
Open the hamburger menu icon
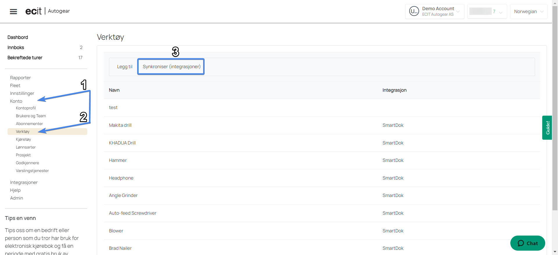pyautogui.click(x=13, y=12)
